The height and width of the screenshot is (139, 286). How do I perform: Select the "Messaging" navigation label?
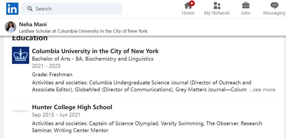(x=274, y=13)
